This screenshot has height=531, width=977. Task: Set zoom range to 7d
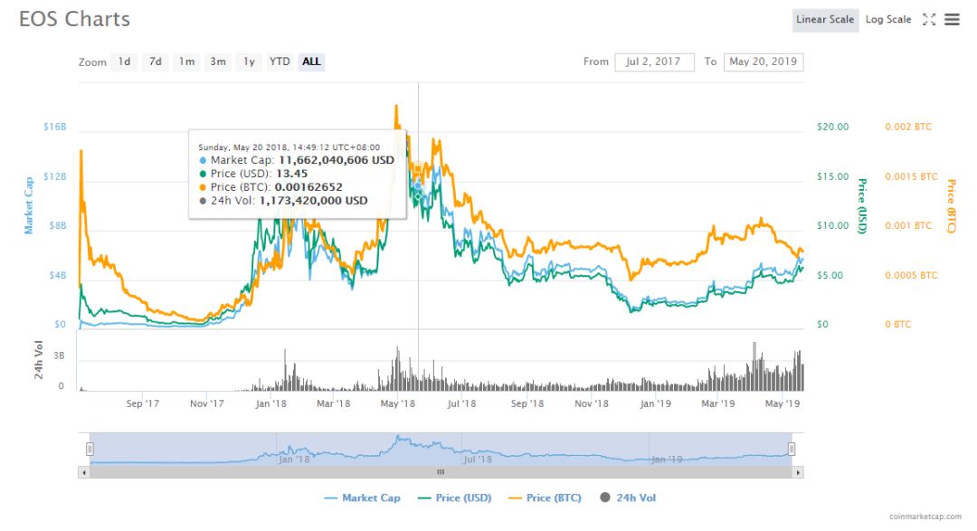click(156, 62)
